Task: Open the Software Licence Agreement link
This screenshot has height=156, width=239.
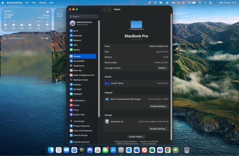Action: [x=126, y=141]
